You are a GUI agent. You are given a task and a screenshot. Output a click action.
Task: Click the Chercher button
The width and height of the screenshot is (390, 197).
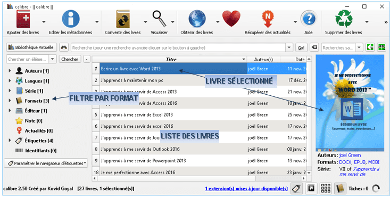(x=70, y=59)
